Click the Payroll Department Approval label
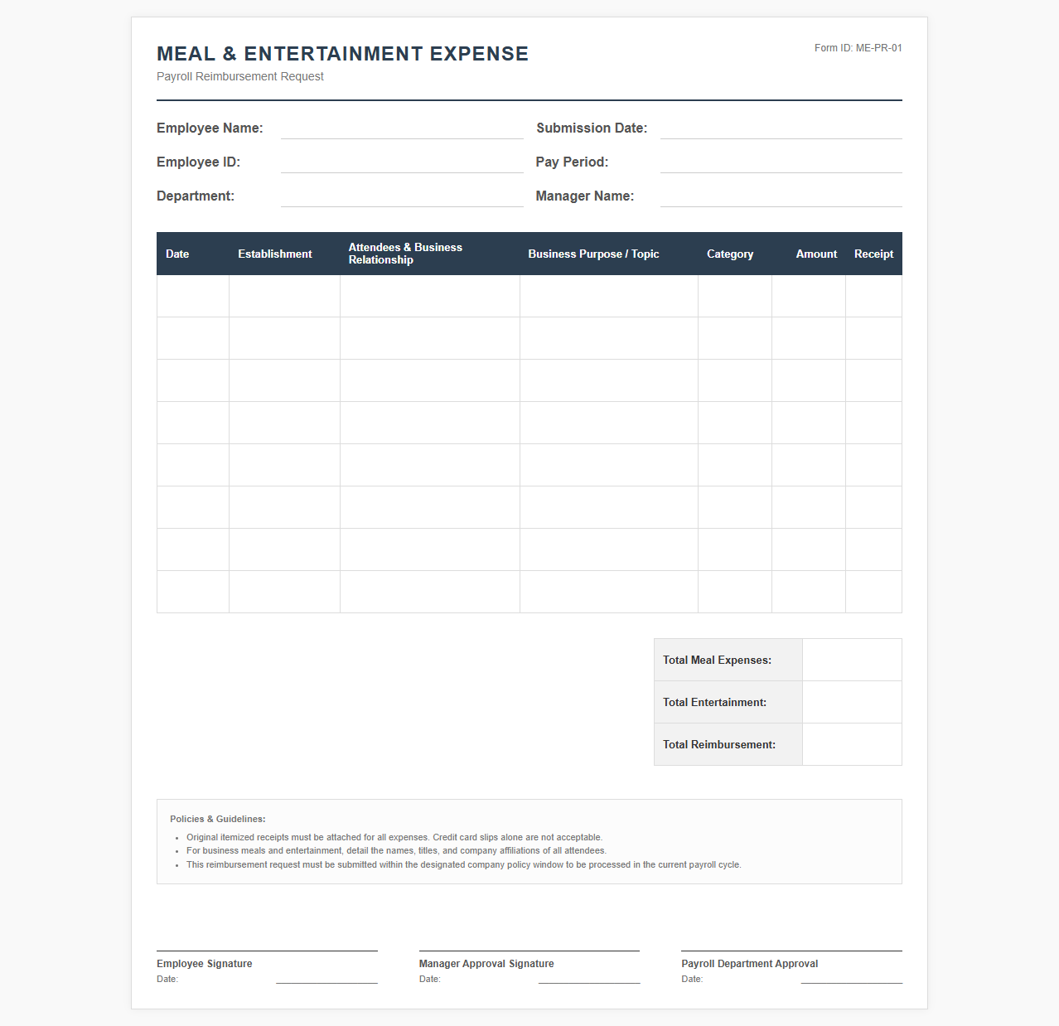This screenshot has width=1059, height=1026. pyautogui.click(x=750, y=964)
